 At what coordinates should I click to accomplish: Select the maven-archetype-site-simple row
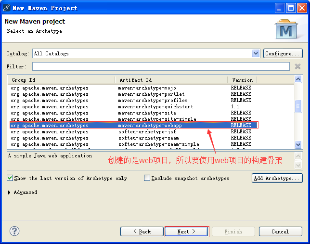click(134, 119)
